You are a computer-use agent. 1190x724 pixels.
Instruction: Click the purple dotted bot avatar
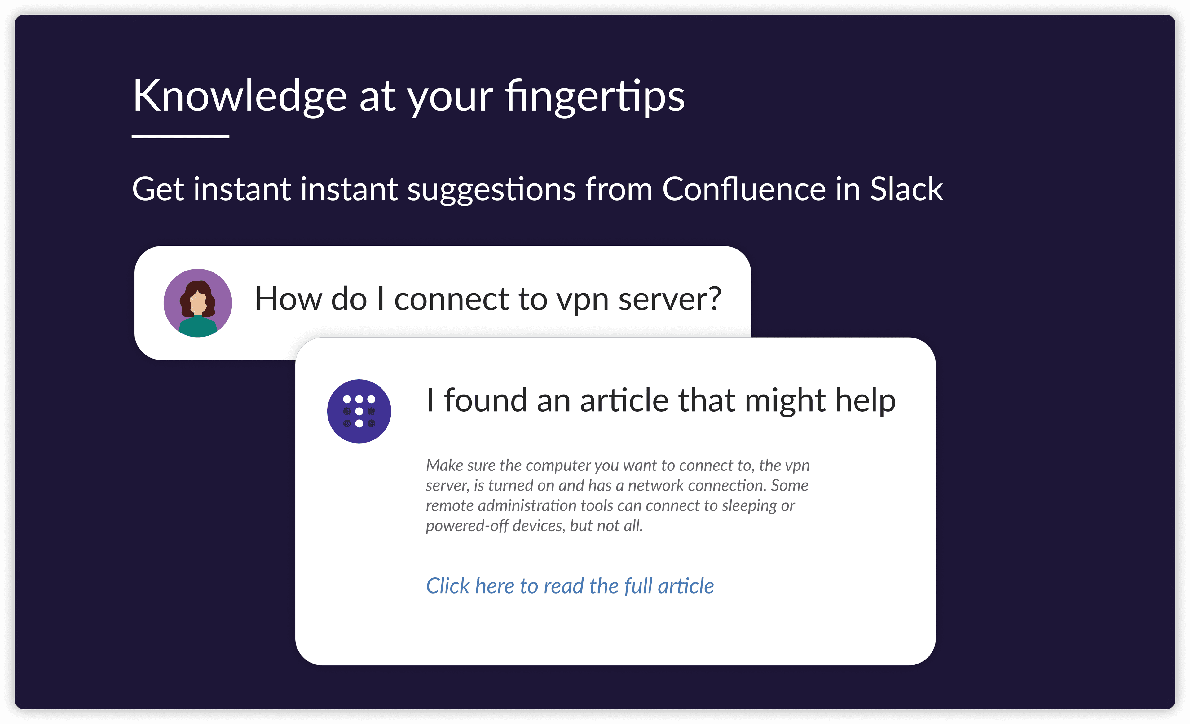(359, 411)
